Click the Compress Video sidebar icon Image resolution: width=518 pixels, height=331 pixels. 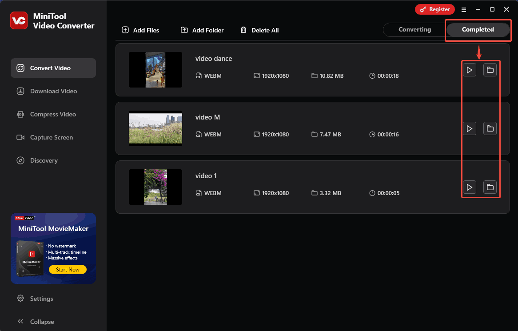point(20,114)
